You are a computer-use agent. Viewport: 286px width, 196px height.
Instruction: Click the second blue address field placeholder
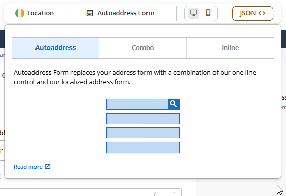tap(143, 119)
